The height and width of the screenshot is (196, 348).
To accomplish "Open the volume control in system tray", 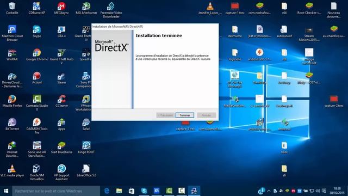I will [x=318, y=191].
